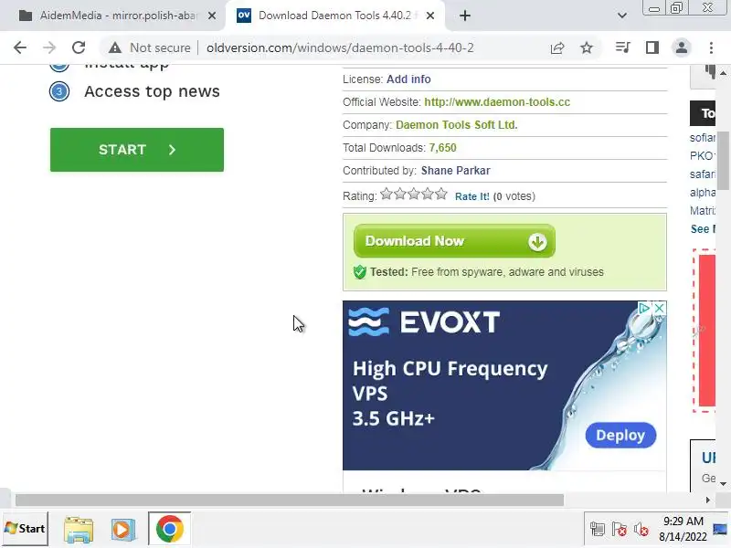
Task: Click the Deploy button in EVOXT ad
Action: 620,436
